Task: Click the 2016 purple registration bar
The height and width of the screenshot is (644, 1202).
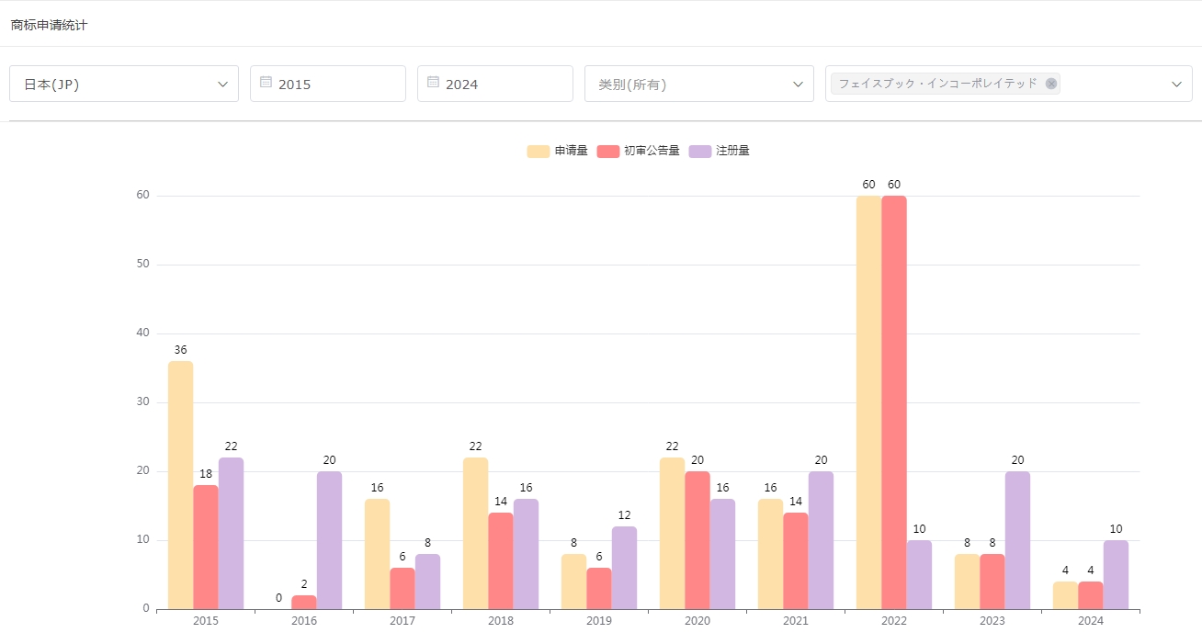Action: [329, 540]
